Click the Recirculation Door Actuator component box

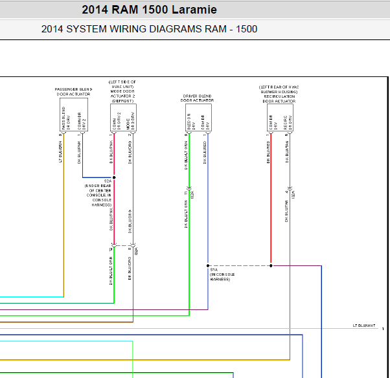280,118
